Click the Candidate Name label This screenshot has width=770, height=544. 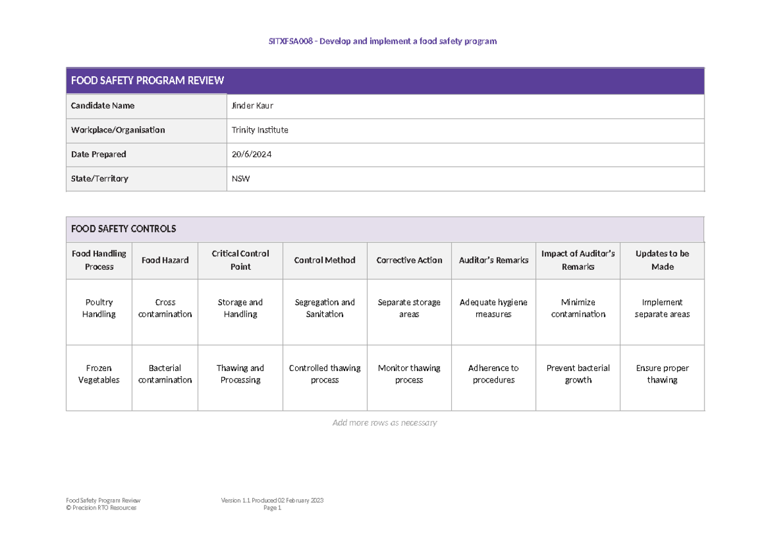click(103, 106)
